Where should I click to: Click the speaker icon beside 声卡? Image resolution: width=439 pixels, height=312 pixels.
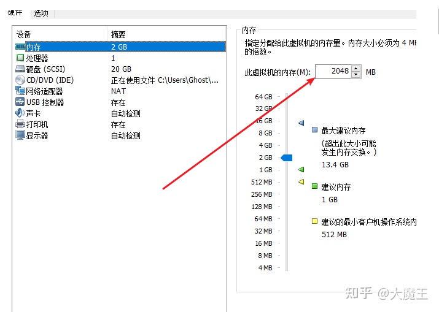[x=20, y=113]
